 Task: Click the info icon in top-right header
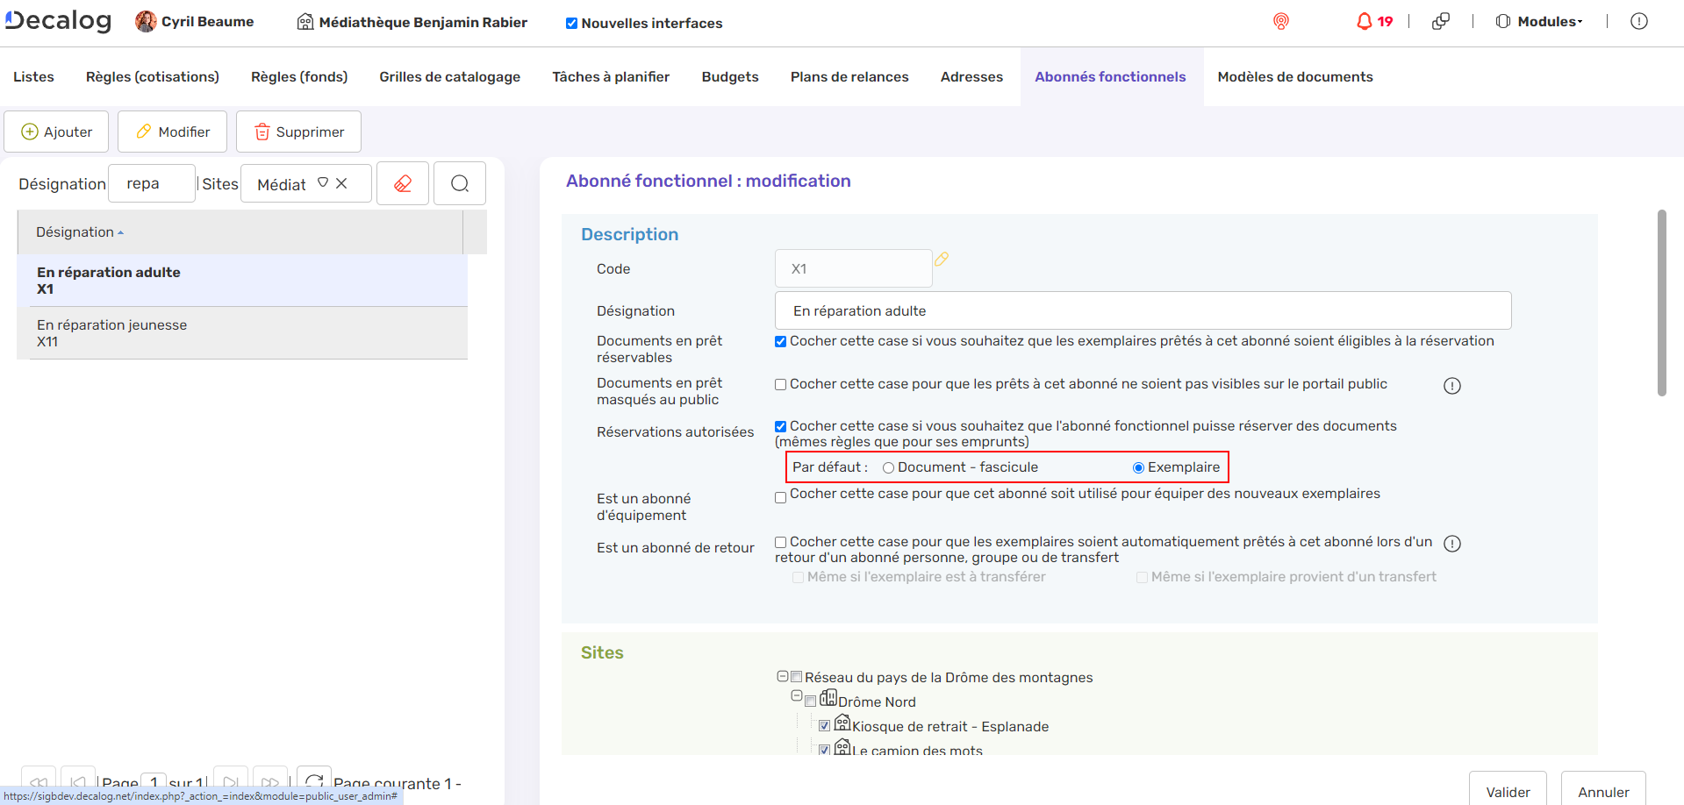pyautogui.click(x=1638, y=21)
